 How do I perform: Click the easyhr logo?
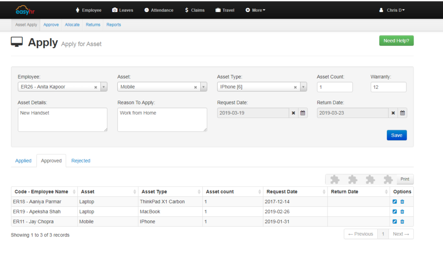pyautogui.click(x=25, y=10)
